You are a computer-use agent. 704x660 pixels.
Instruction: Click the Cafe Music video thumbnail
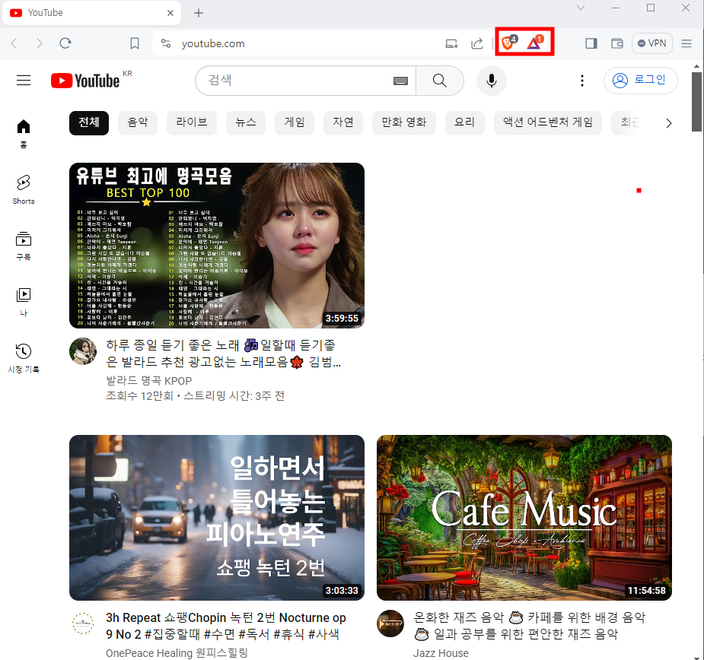coord(524,517)
